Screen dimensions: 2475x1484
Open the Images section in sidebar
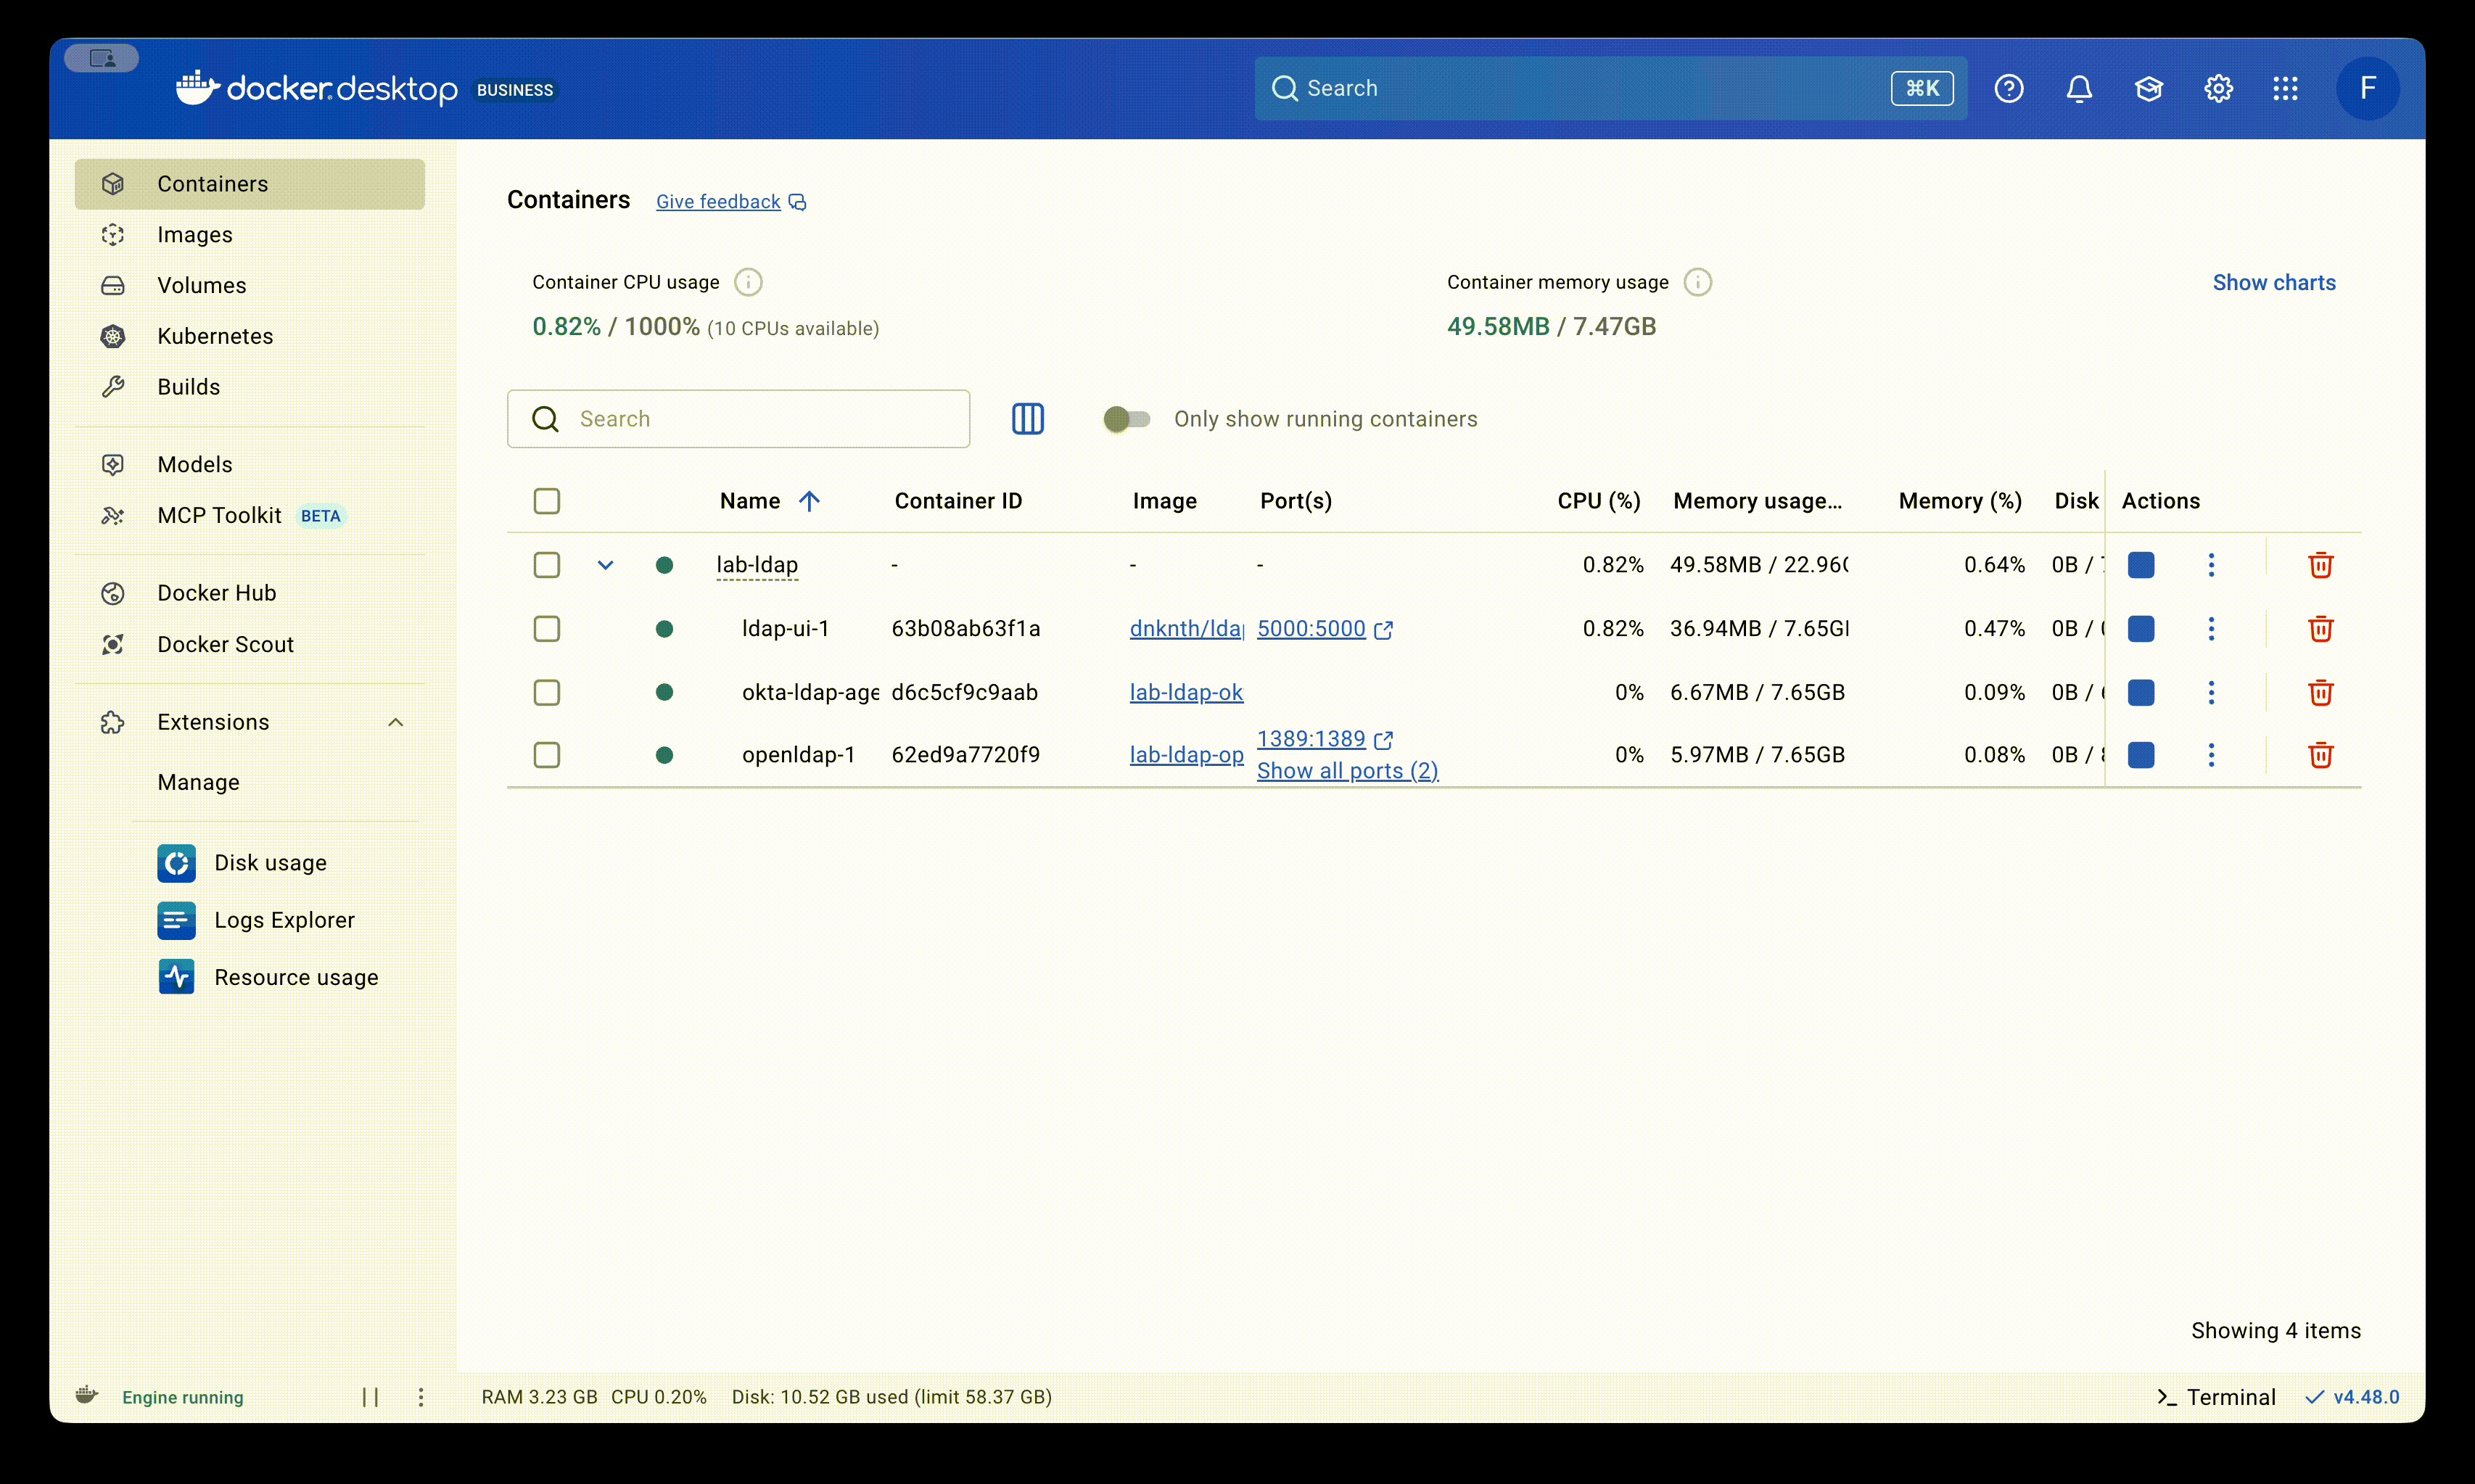[196, 234]
